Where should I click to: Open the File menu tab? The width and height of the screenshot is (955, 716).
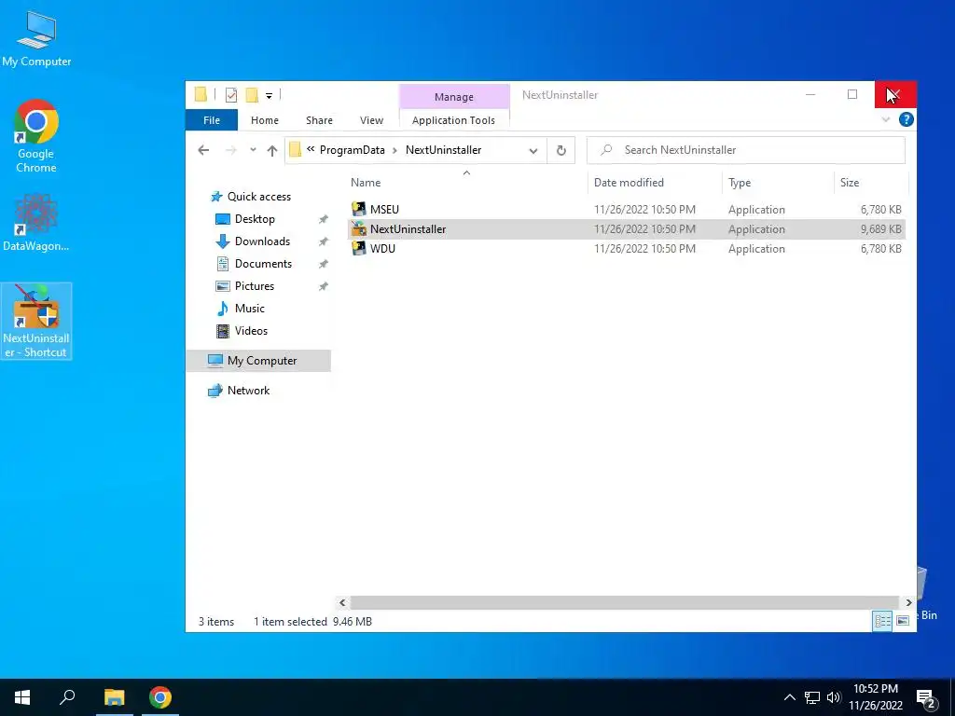[212, 120]
